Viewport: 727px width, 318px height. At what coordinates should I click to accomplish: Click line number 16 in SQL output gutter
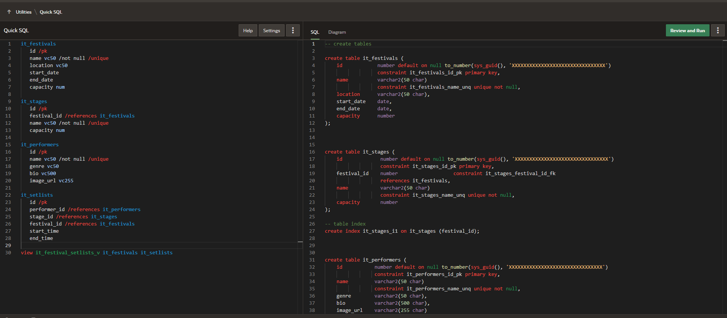[x=312, y=152]
